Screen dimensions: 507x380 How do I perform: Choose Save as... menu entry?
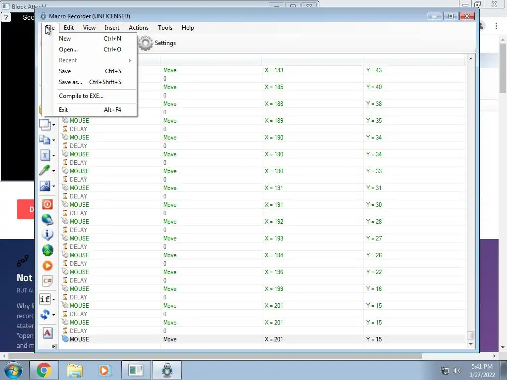click(x=90, y=82)
